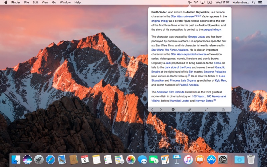The width and height of the screenshot is (267, 167).
Task: Open FaceTime in the Dock
Action: (x=154, y=160)
